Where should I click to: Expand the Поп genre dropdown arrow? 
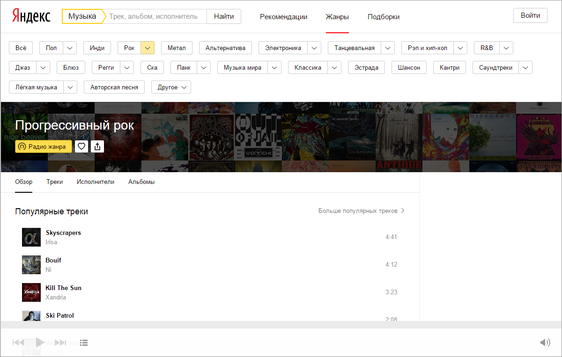point(70,48)
